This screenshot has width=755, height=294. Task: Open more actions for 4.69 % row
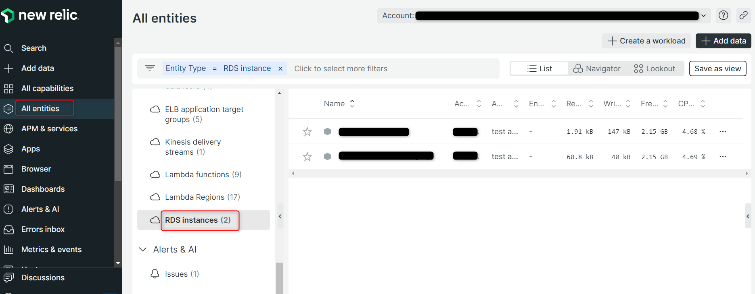click(723, 157)
